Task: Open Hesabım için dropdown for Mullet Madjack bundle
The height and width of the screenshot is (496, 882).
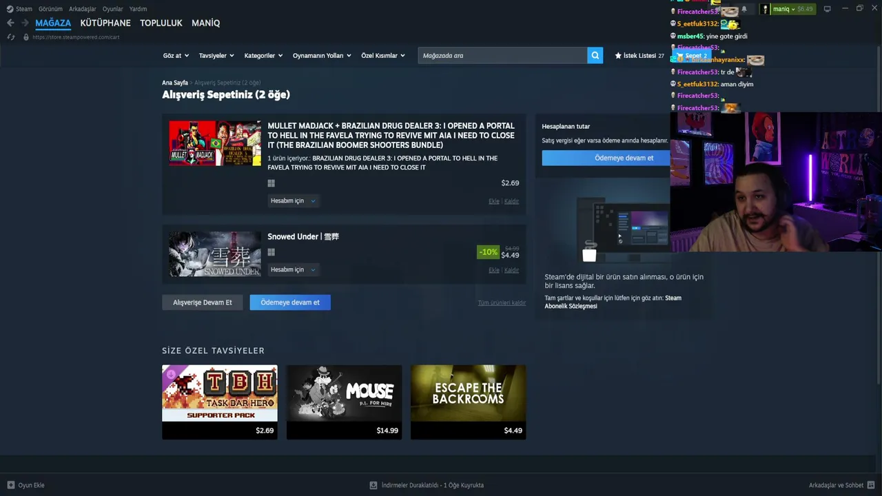Action: click(293, 201)
